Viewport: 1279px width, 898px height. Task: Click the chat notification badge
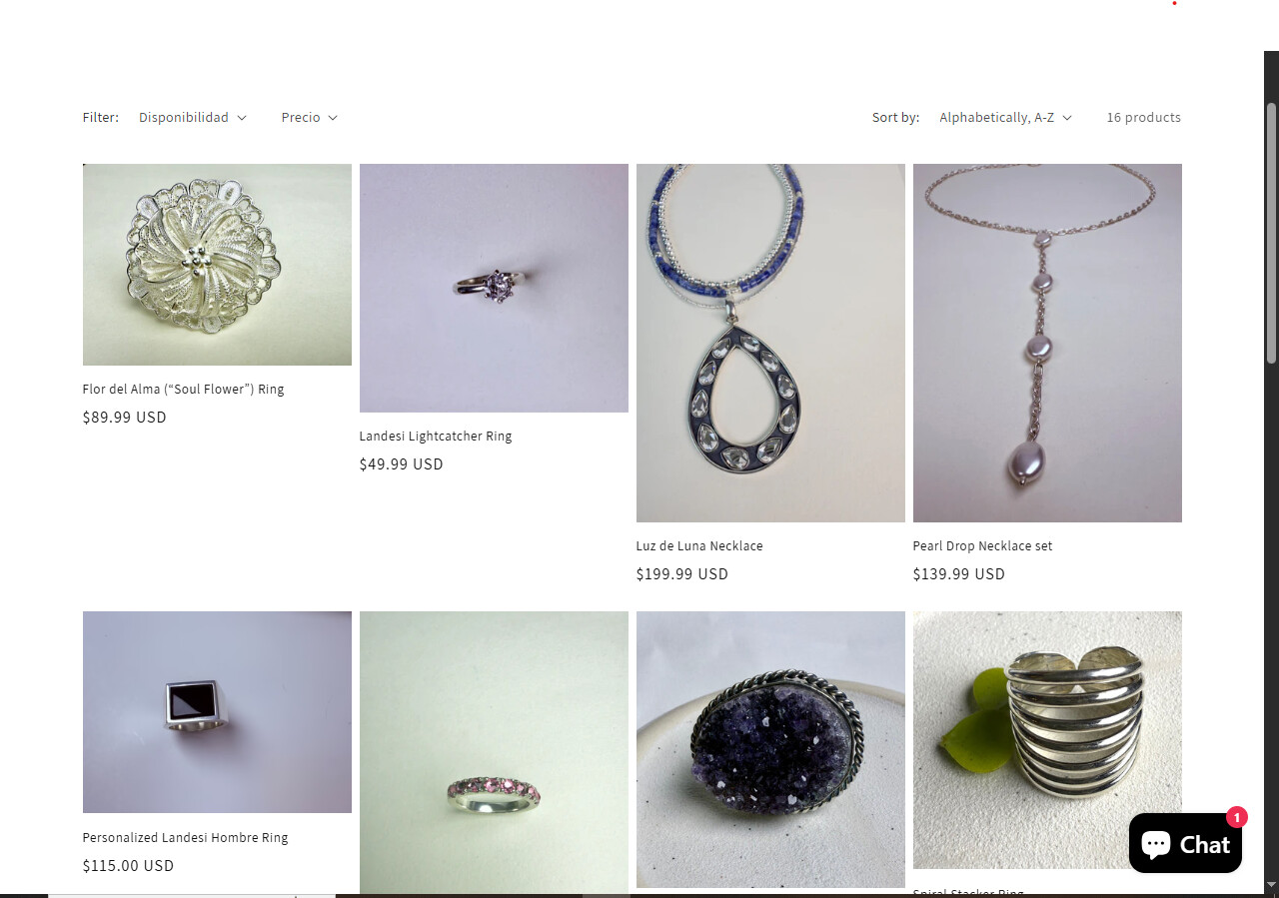coord(1237,817)
